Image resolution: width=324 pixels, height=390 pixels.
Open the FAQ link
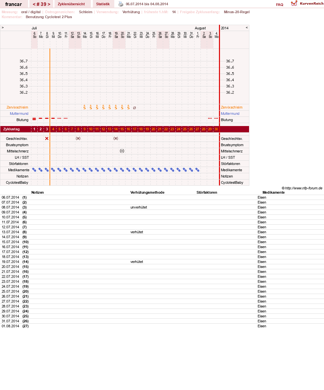coord(279,5)
